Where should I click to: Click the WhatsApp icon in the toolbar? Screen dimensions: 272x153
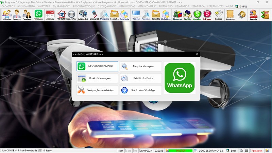tap(38, 15)
